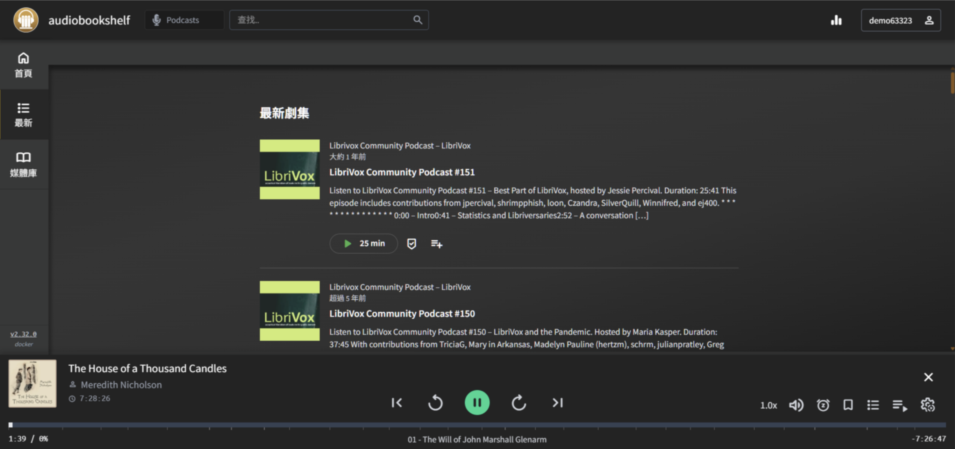
Task: Open player settings gear icon
Action: (x=927, y=405)
